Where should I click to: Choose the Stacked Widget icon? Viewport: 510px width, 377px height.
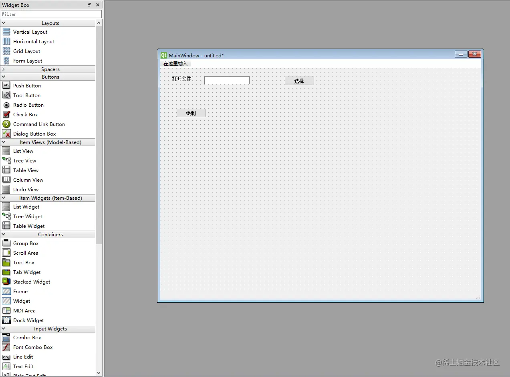click(6, 282)
